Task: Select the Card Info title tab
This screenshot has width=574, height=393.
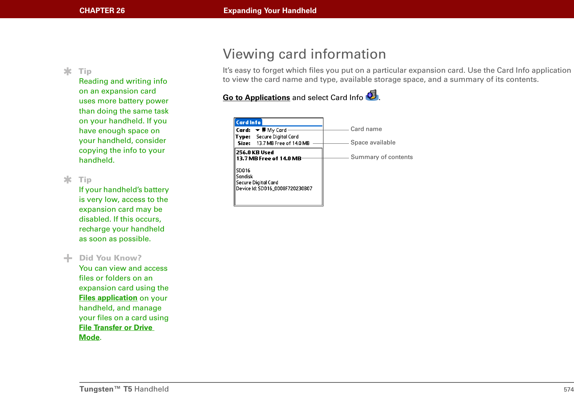Action: [x=248, y=122]
